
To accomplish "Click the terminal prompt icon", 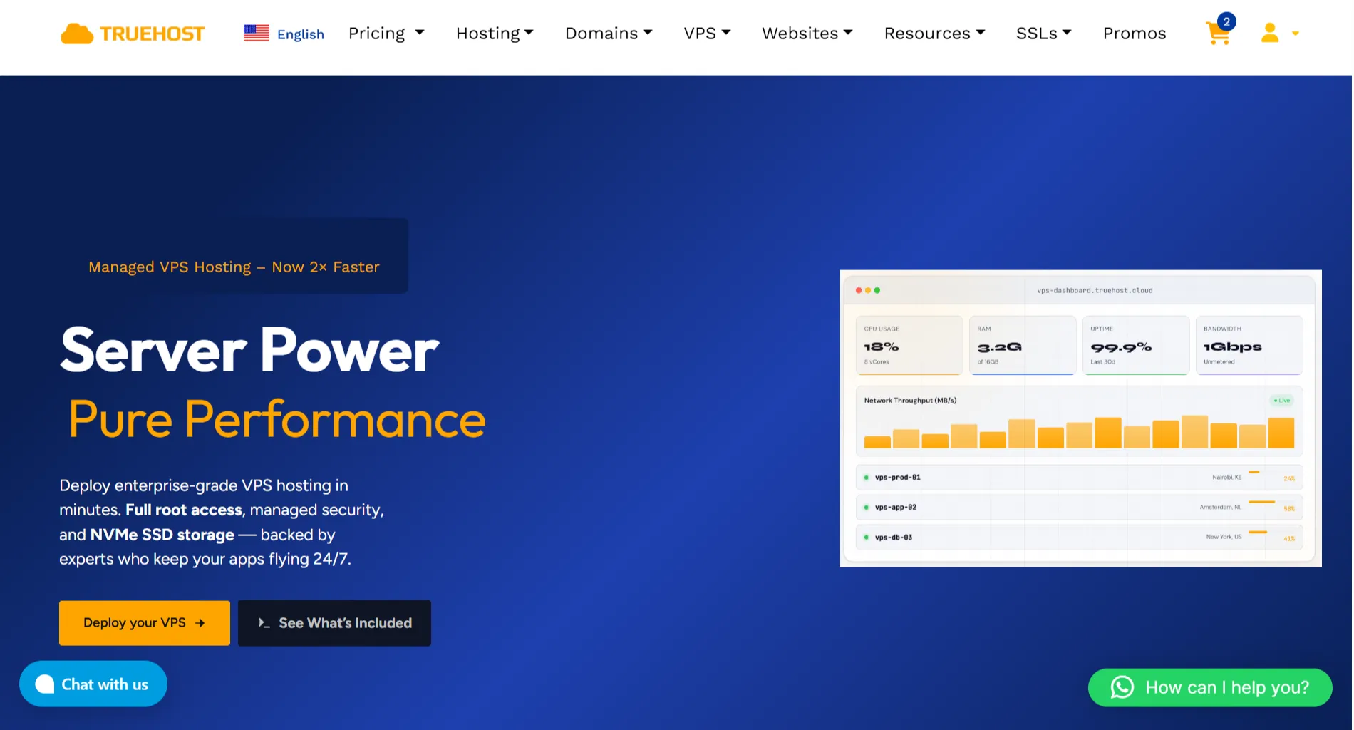I will pyautogui.click(x=264, y=623).
